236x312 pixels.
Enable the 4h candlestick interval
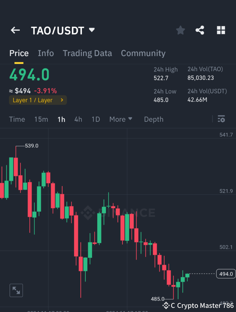[78, 119]
